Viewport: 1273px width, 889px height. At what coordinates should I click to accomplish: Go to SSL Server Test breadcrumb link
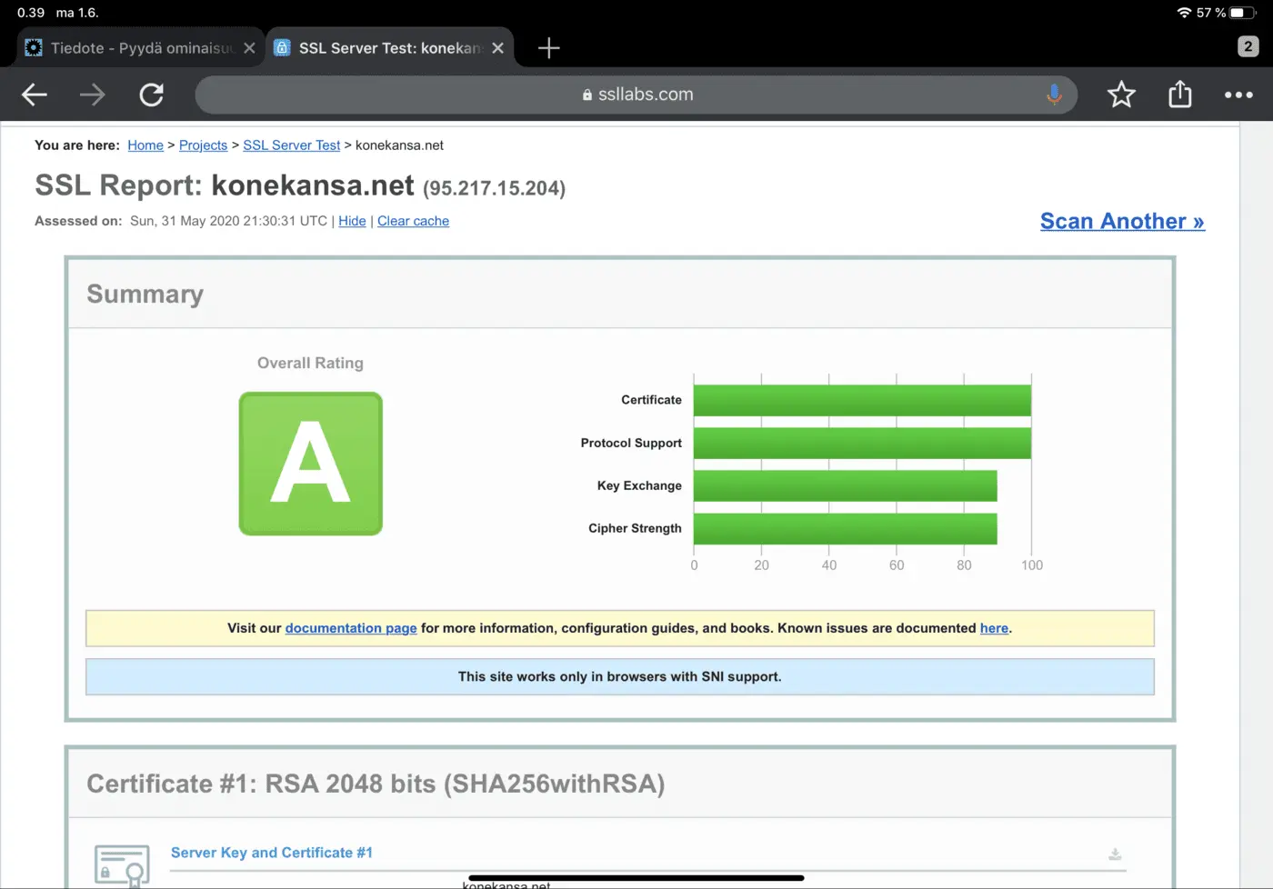(291, 145)
